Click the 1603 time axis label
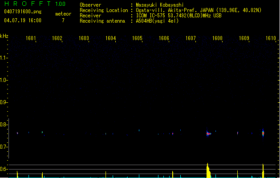The height and width of the screenshot is (178, 280). 84,38
